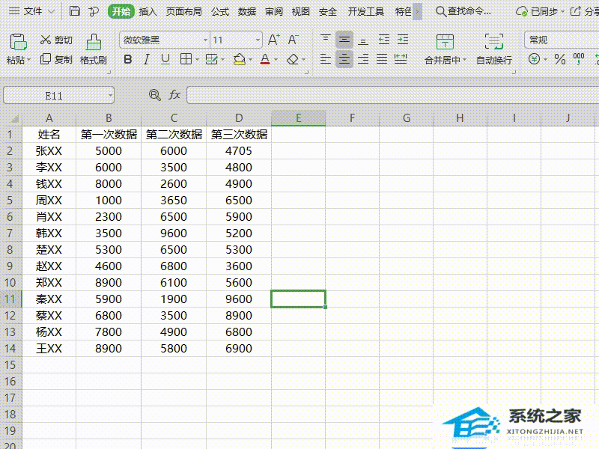
Task: Click the cell with name 秦XX
Action: click(49, 299)
